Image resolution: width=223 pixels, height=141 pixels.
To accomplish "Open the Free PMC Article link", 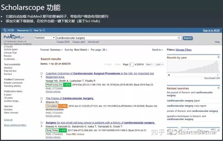I will pyautogui.click(x=75, y=134).
